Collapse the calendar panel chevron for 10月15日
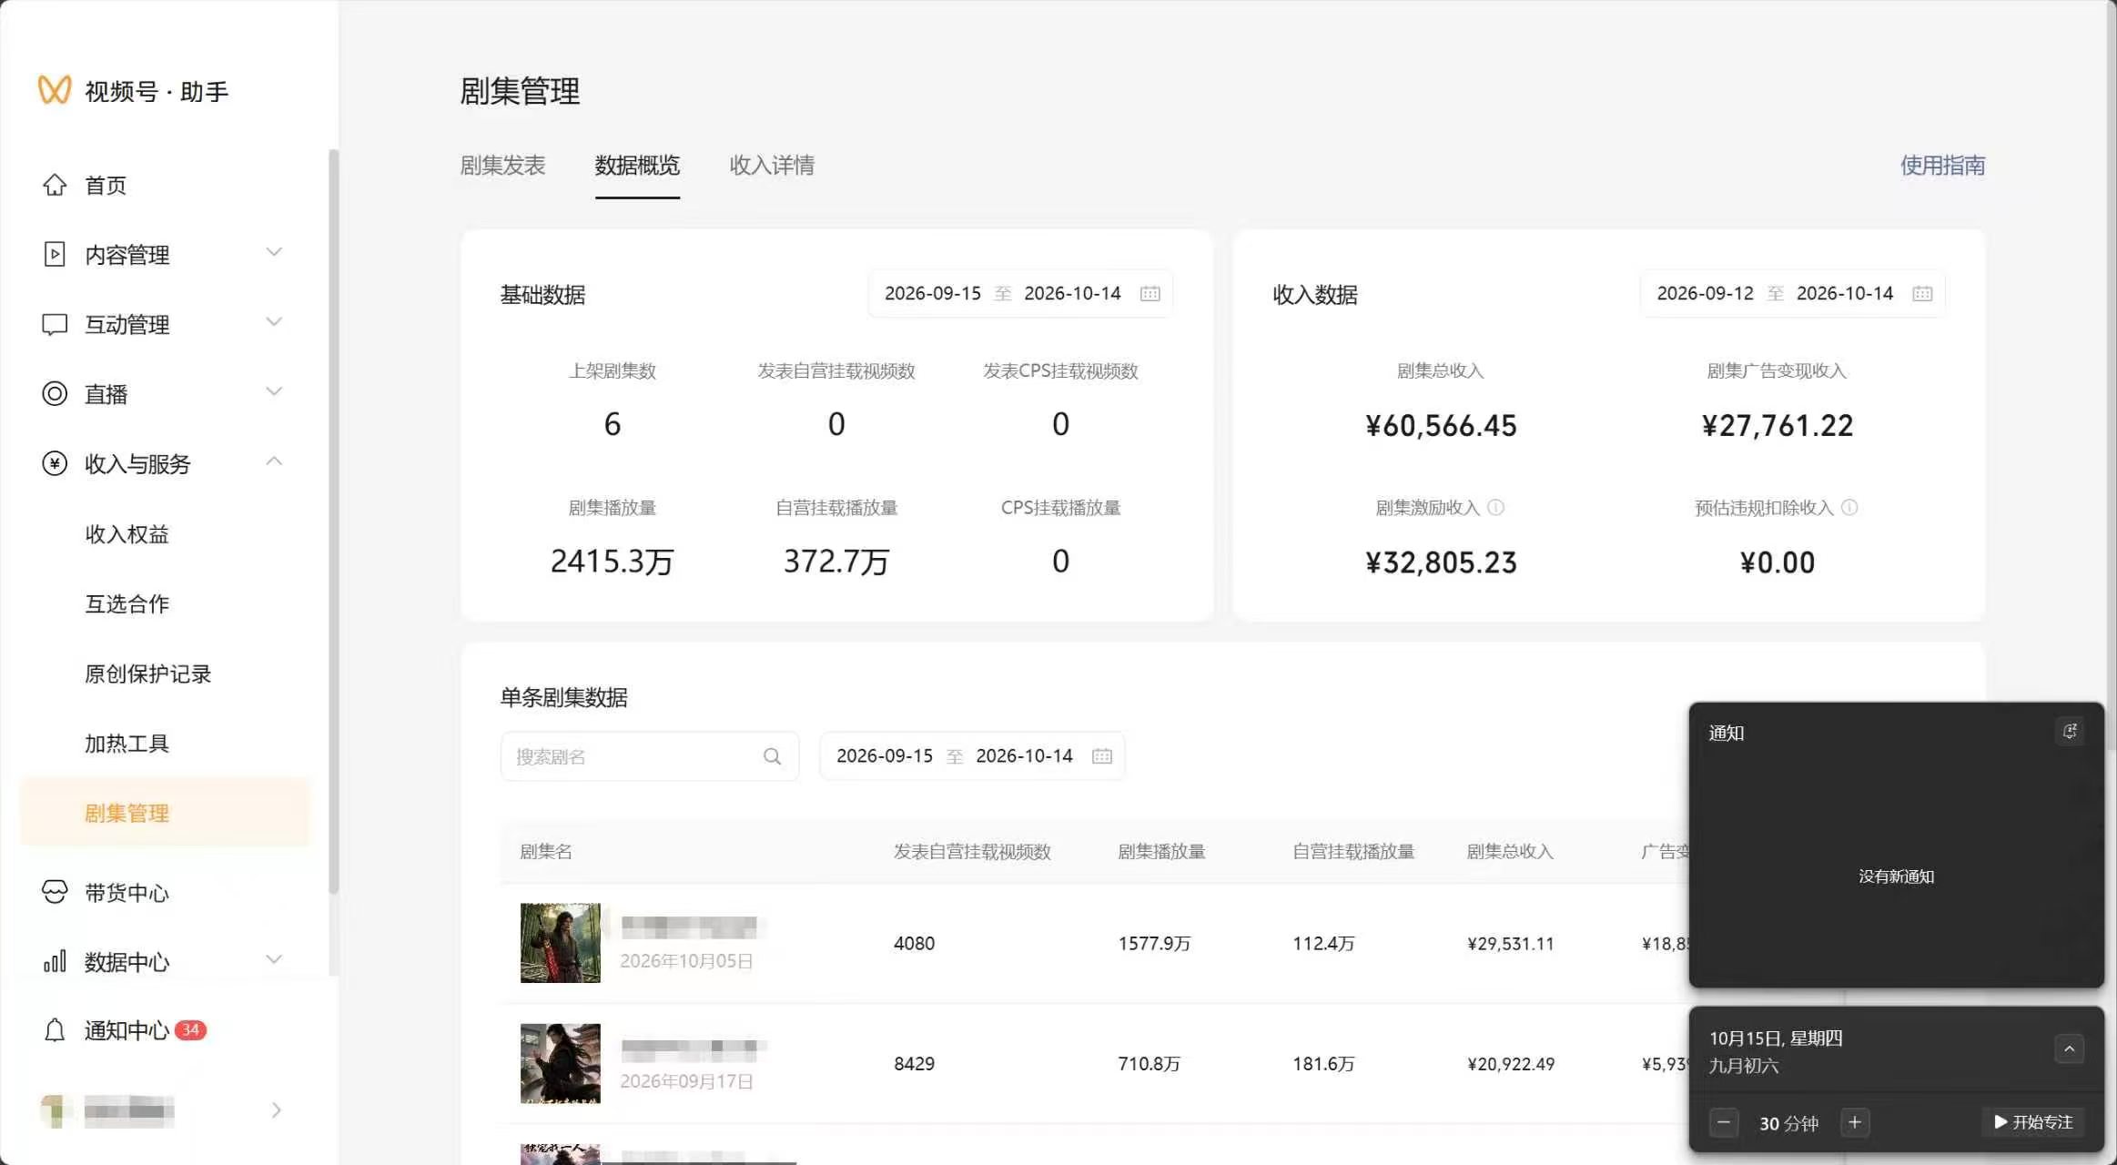The width and height of the screenshot is (2117, 1165). click(2069, 1048)
